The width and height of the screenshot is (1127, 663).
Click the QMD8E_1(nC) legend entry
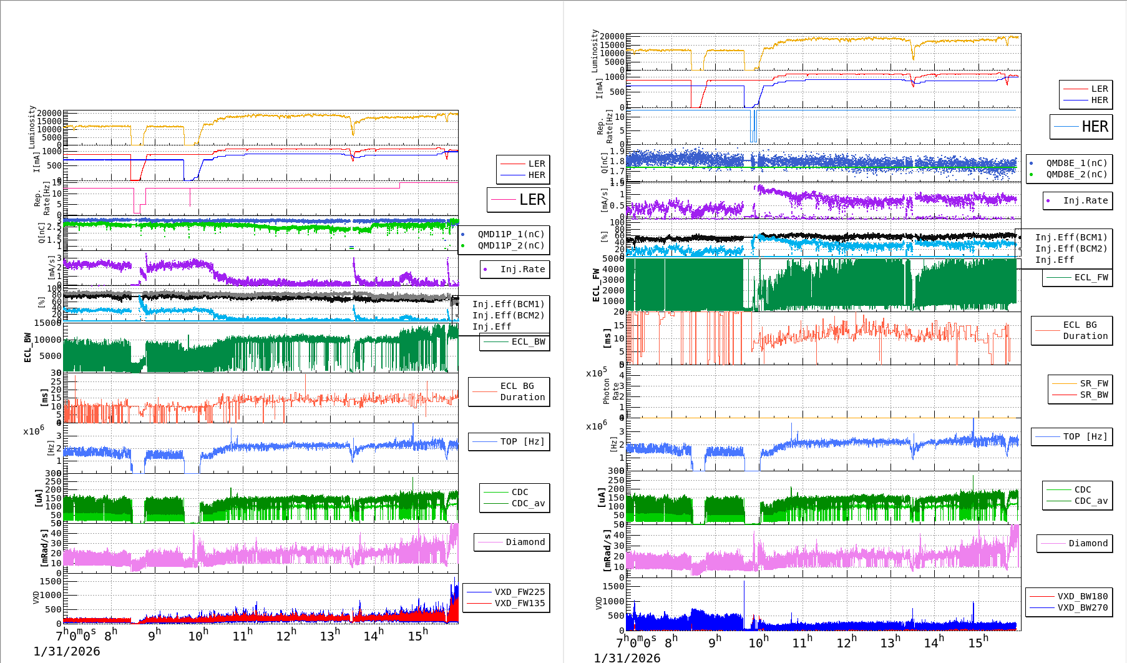point(1076,163)
